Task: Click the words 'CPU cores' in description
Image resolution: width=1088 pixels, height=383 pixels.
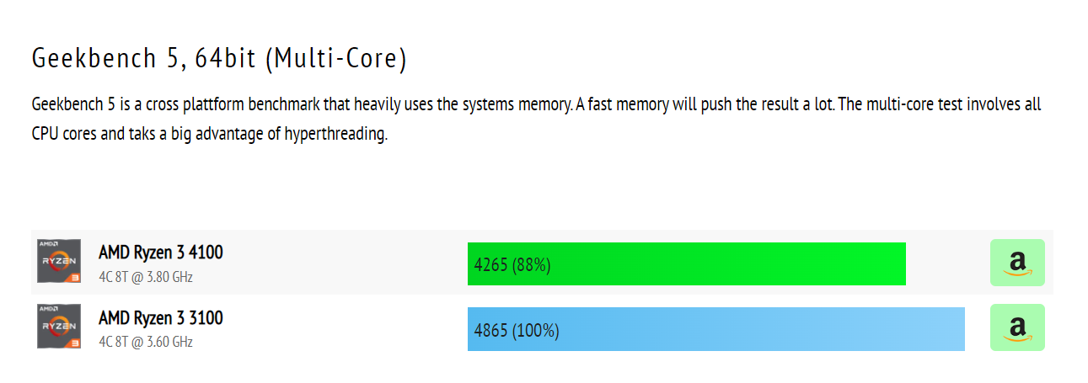Action: coord(64,135)
